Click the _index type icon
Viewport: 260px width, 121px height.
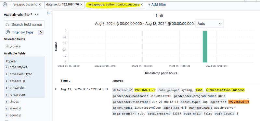pos(7,102)
